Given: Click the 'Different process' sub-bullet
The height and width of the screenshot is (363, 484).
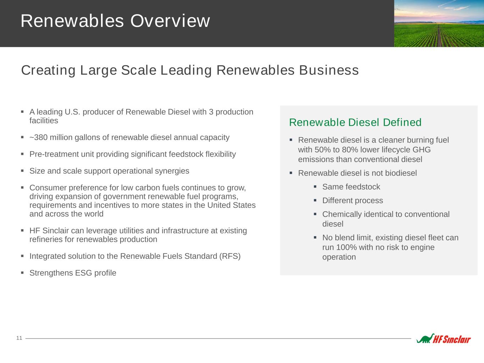Looking at the screenshot, I should (352, 201).
